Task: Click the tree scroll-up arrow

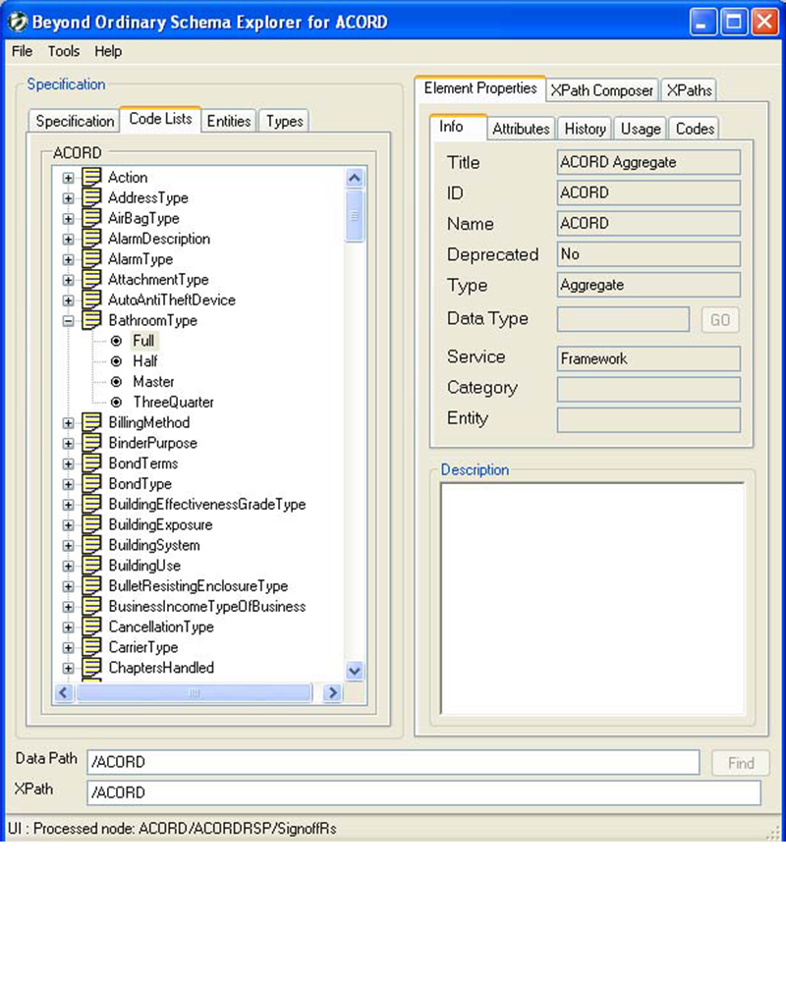Action: 355,179
